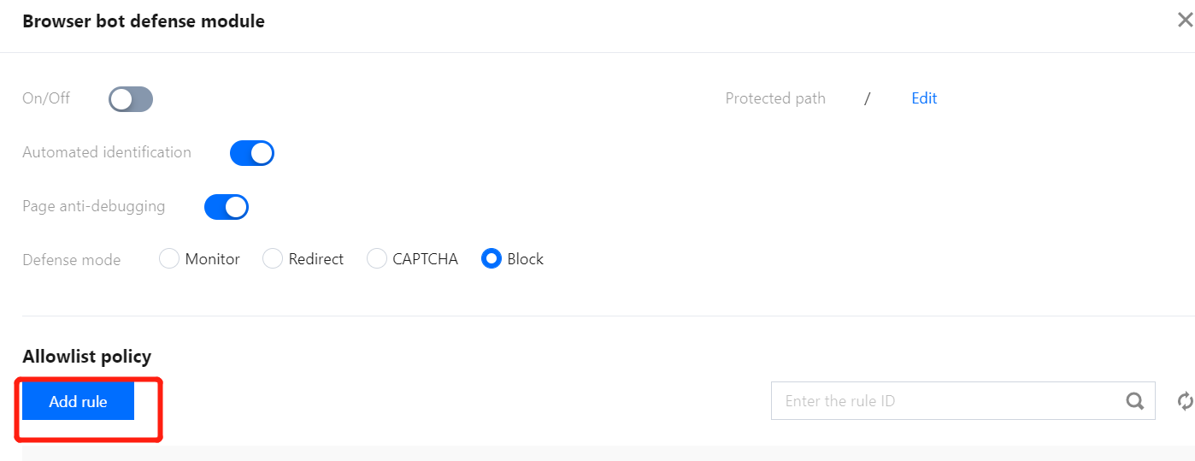The image size is (1195, 461).
Task: Click the Automated identification label
Action: pyautogui.click(x=107, y=152)
